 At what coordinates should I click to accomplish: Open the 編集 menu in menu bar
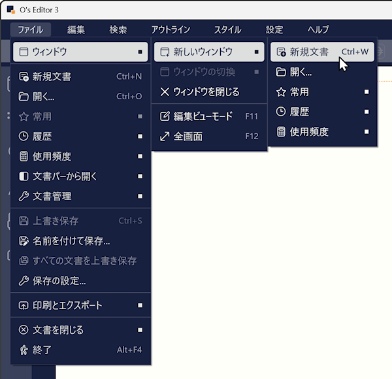pos(76,29)
